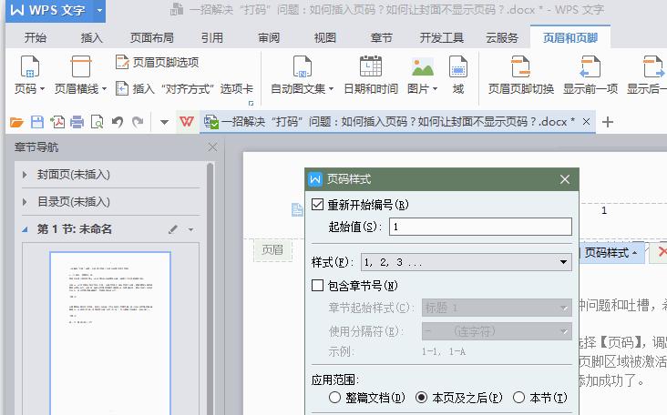The height and width of the screenshot is (415, 667).
Task: Switch to 云服务 ribbon tab
Action: [502, 38]
